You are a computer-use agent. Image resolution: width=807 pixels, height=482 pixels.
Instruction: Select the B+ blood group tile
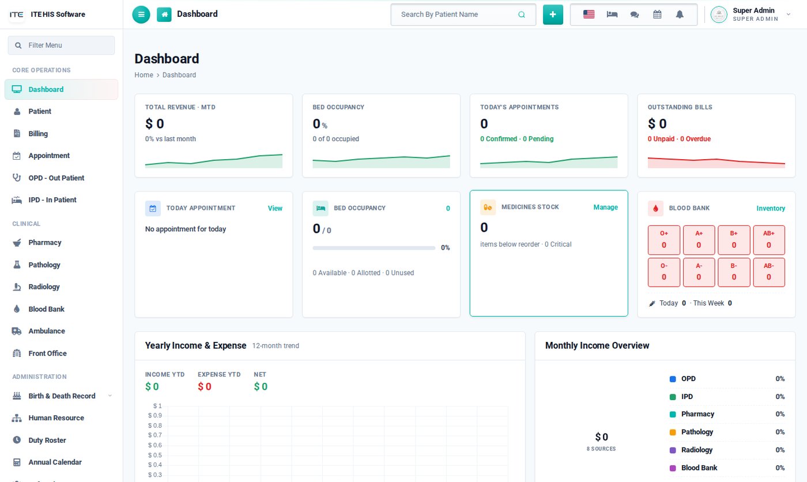coord(734,240)
